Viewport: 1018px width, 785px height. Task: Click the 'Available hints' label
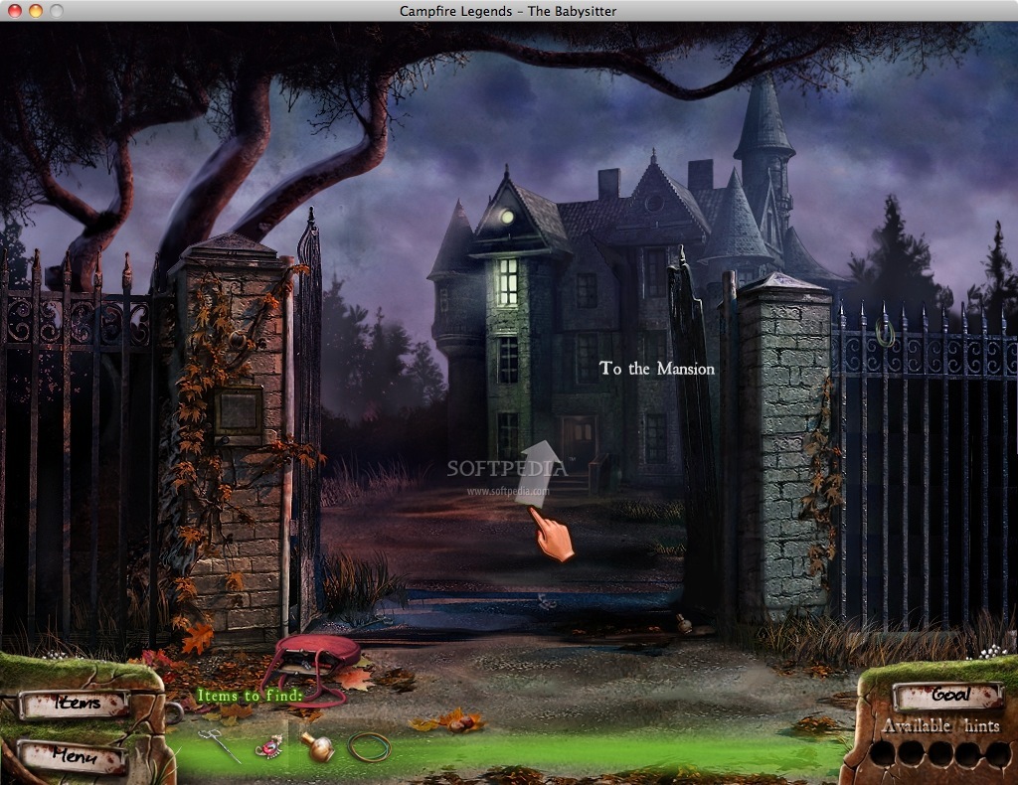(x=940, y=725)
